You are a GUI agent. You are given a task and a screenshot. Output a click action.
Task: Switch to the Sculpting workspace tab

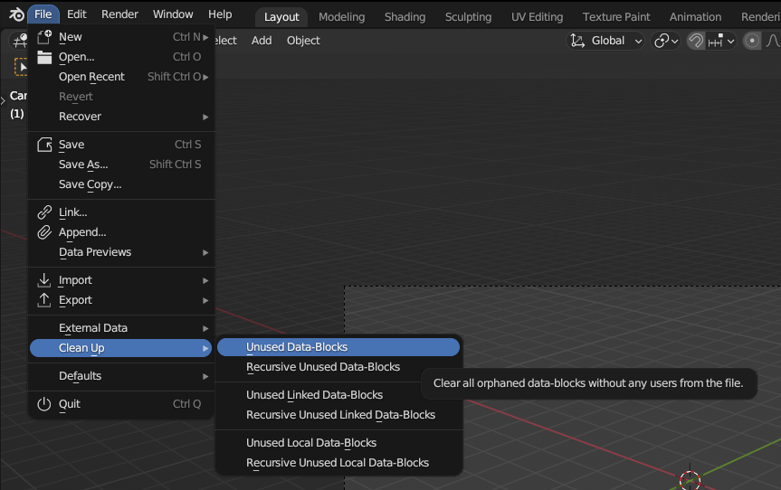(x=468, y=16)
